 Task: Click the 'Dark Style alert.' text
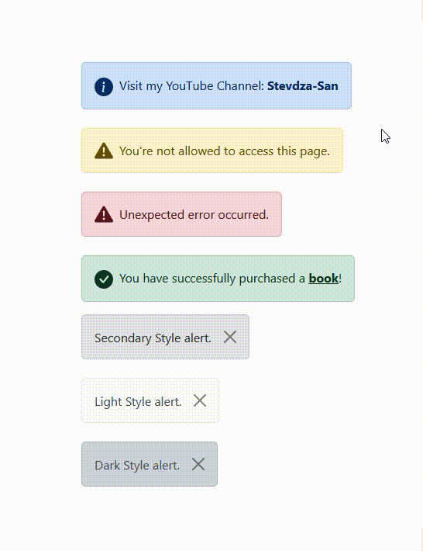(x=137, y=466)
